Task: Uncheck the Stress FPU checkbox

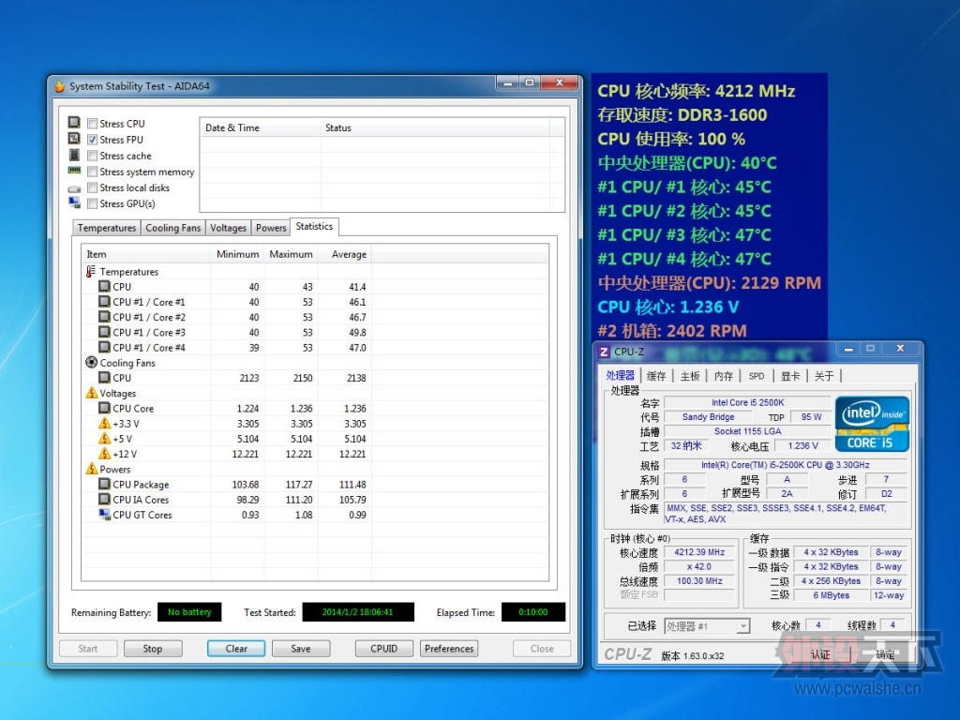Action: (93, 140)
